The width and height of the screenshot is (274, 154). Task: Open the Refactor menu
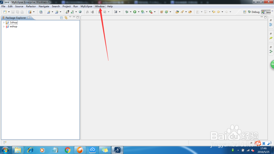(31, 6)
